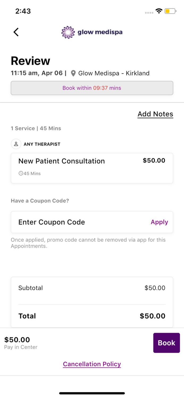Tap the back arrow icon
The width and height of the screenshot is (184, 398).
point(16,32)
